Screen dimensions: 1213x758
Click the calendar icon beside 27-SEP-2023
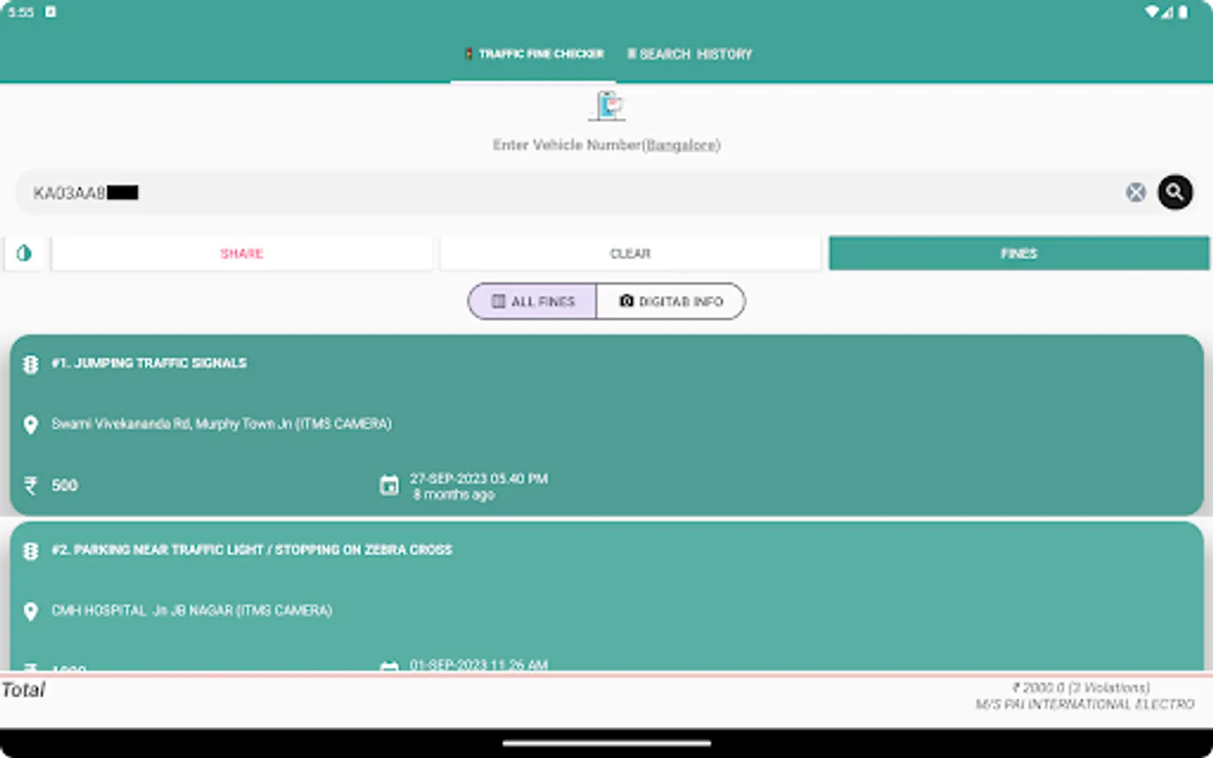pos(389,485)
